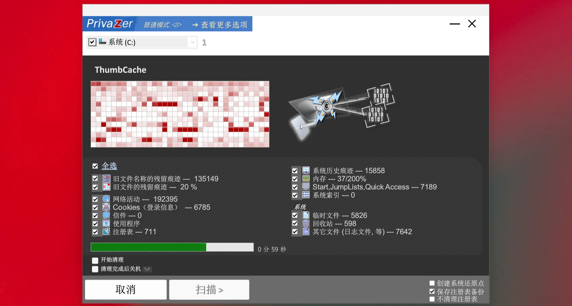The height and width of the screenshot is (306, 572).
Task: Enable 不清理注册表 checkbox
Action: point(432,299)
